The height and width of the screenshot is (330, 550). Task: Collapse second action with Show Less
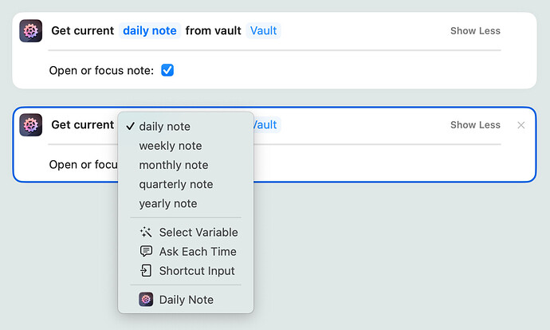click(475, 125)
